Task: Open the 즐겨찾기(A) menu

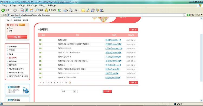Action: tap(32, 5)
